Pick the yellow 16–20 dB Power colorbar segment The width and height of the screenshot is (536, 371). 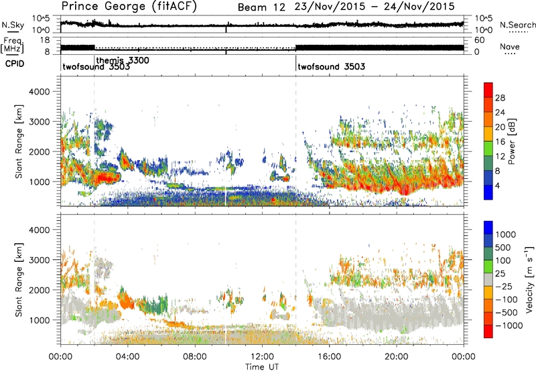click(488, 134)
